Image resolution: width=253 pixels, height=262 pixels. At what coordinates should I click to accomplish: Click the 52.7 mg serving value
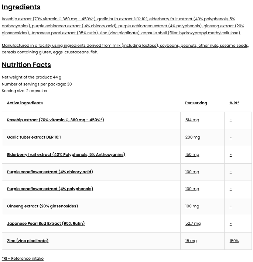193,224
